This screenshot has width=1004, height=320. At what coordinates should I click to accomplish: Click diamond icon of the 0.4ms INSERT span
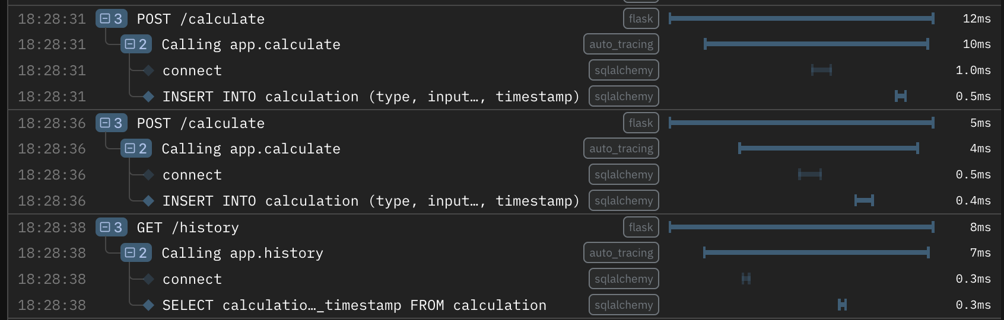148,201
